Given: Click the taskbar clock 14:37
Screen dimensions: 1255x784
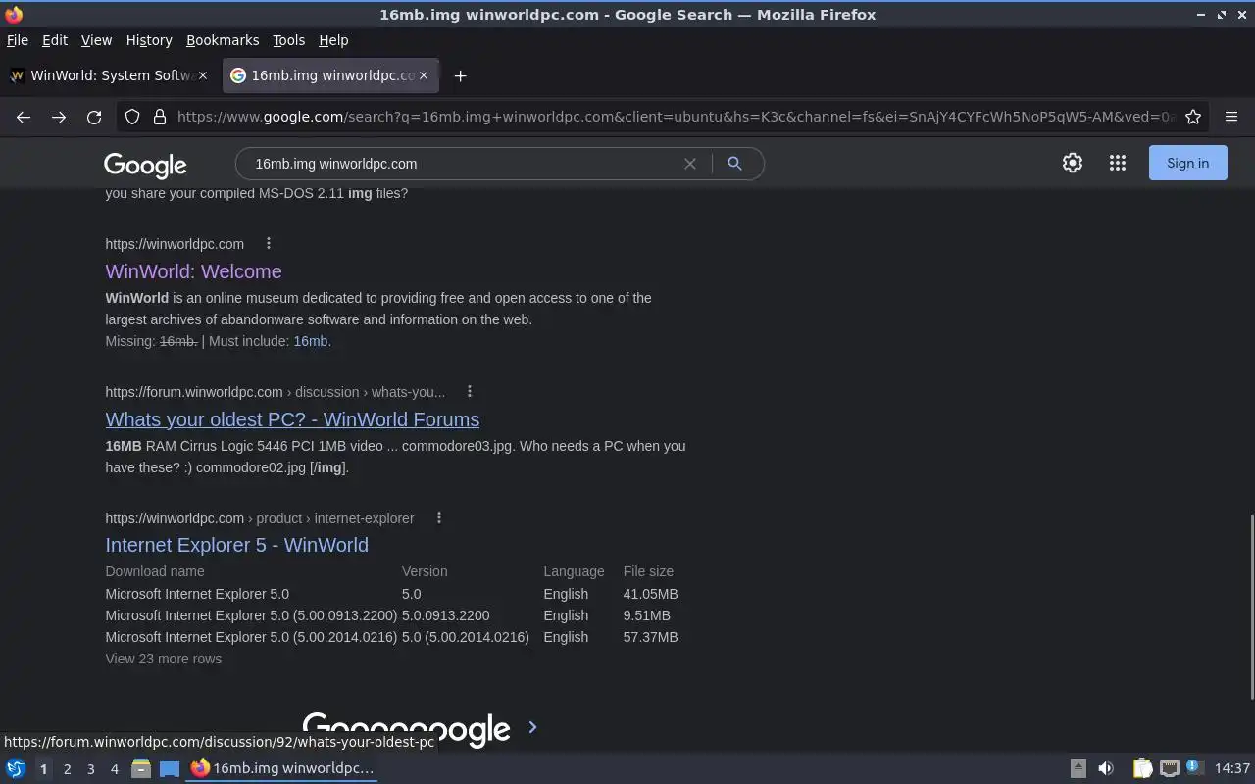Looking at the screenshot, I should 1232,769.
